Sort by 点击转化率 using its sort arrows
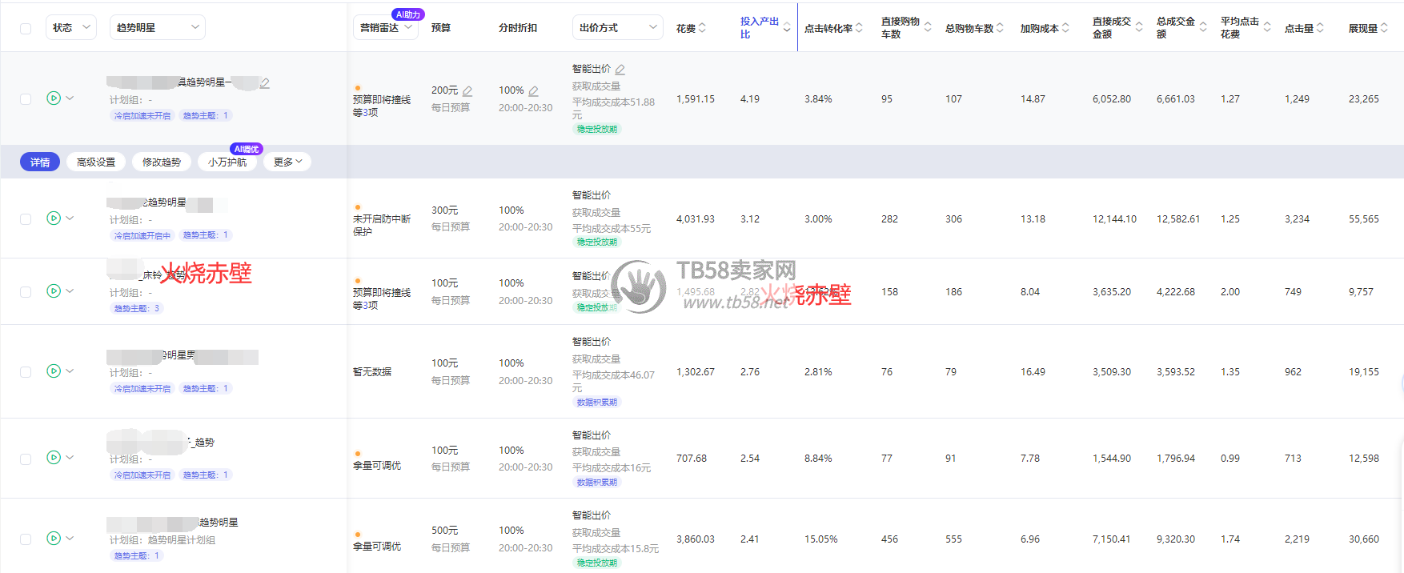The image size is (1404, 573). [x=859, y=28]
